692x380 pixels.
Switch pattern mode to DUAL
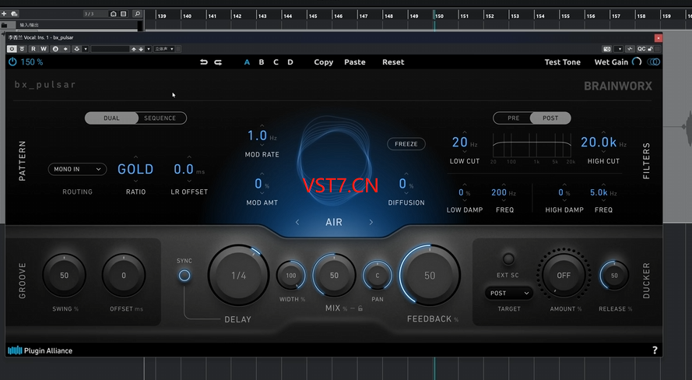click(111, 118)
